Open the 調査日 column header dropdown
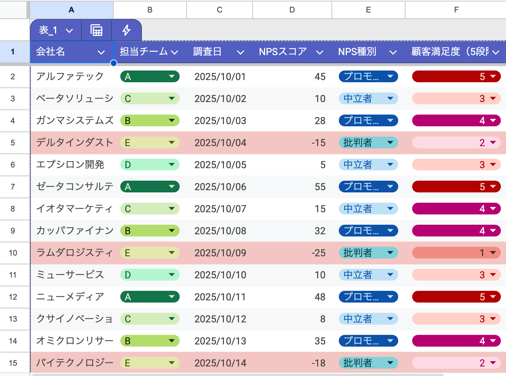The height and width of the screenshot is (376, 506). click(241, 53)
